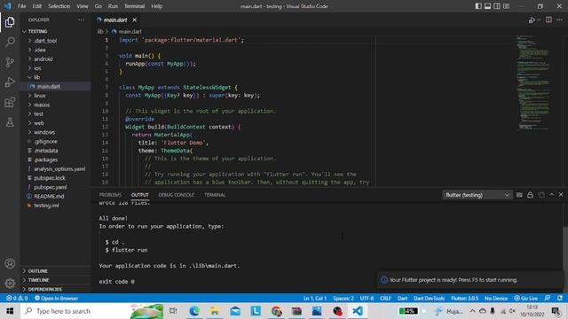Viewport: 568px width, 319px height.
Task: Click the code minimap overview
Action: pyautogui.click(x=533, y=82)
